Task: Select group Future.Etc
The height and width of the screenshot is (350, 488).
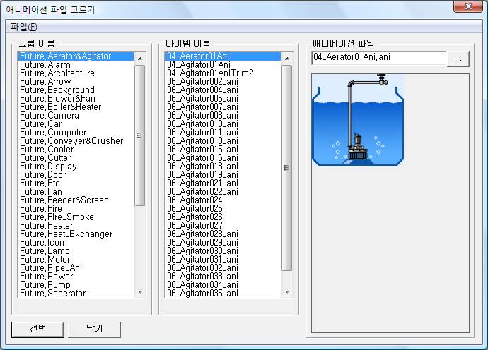Action: click(x=76, y=183)
